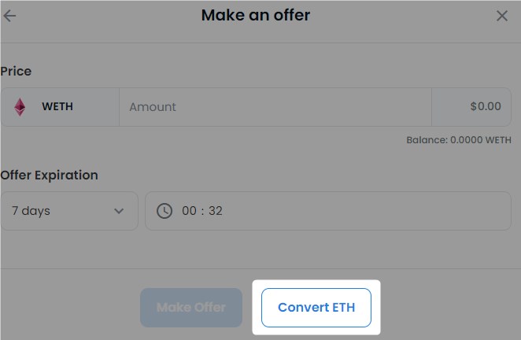Viewport: 521px width, 340px height.
Task: Focus the Amount price input field
Action: 275,107
